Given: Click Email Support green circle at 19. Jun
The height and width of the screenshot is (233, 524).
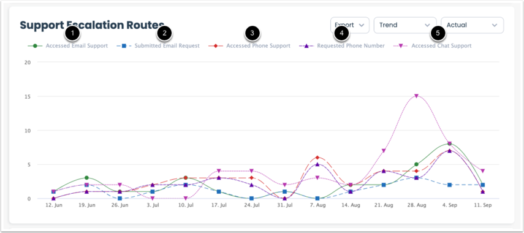Looking at the screenshot, I should (86, 178).
